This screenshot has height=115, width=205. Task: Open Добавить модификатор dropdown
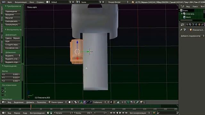point(192,36)
